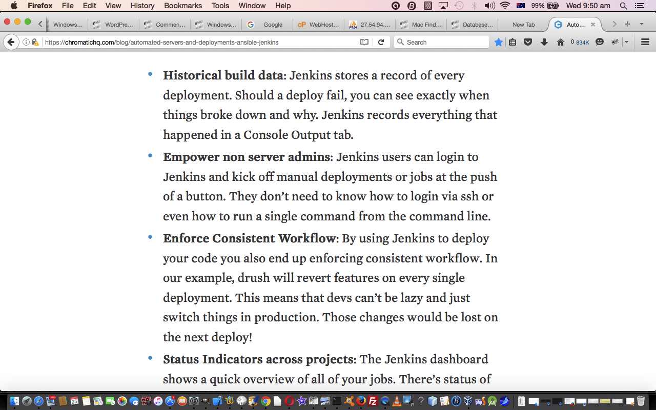Go back to the previous page
The height and width of the screenshot is (410, 656).
tap(11, 42)
